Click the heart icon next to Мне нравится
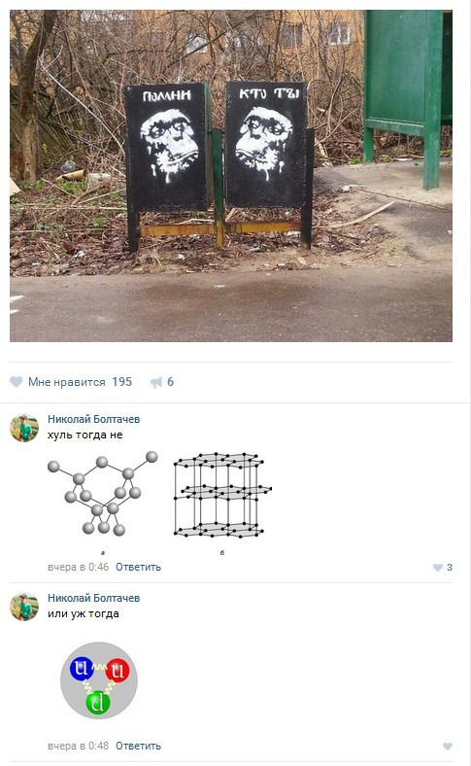 17,382
